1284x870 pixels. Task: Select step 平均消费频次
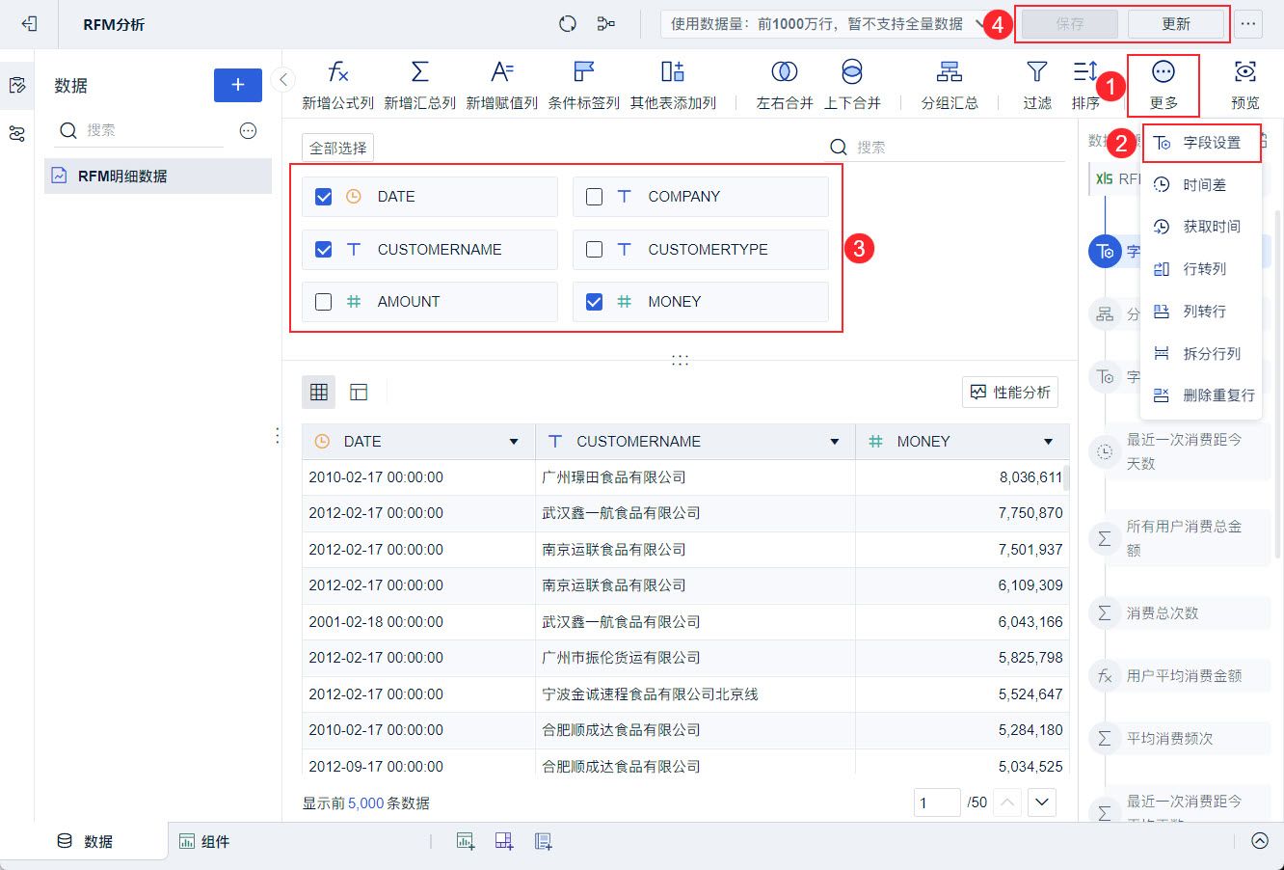pos(1181,739)
